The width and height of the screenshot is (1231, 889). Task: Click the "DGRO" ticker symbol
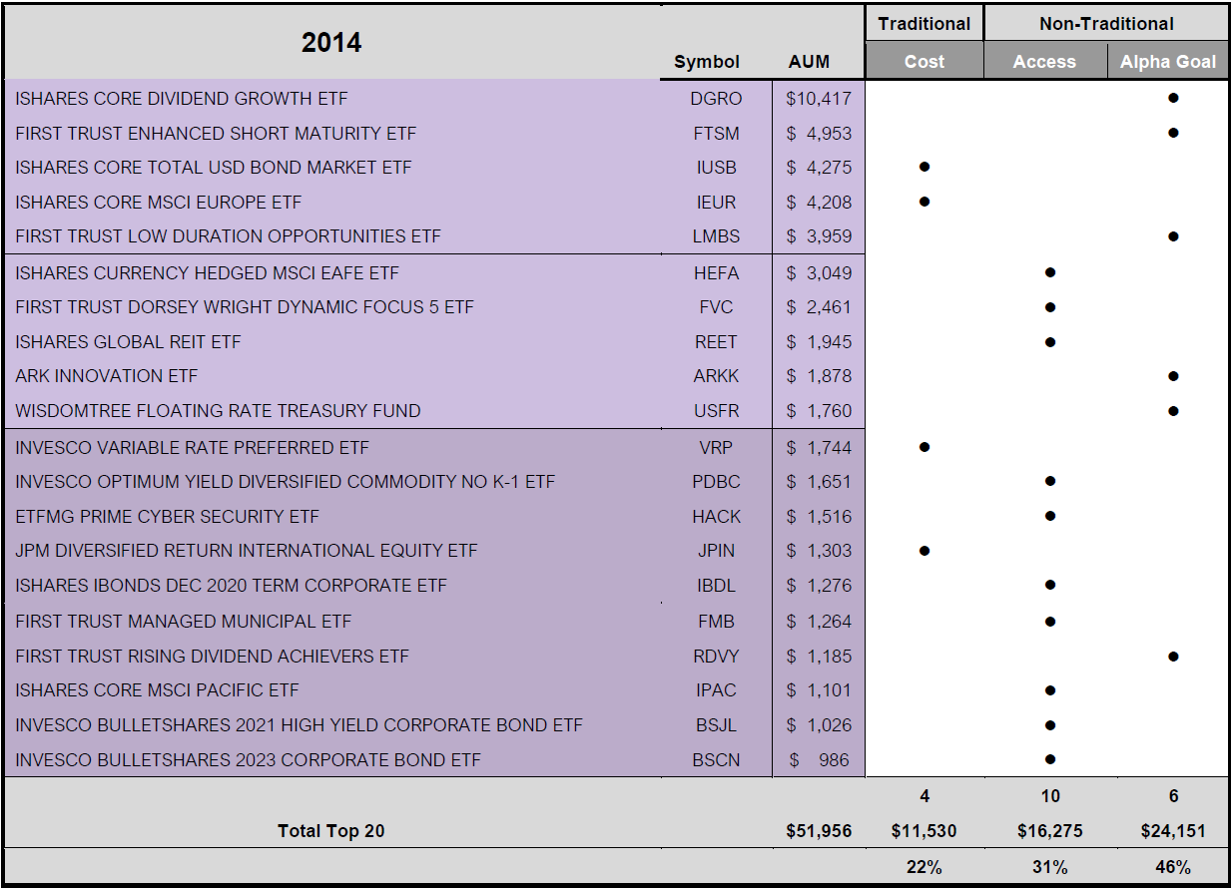pyautogui.click(x=717, y=99)
